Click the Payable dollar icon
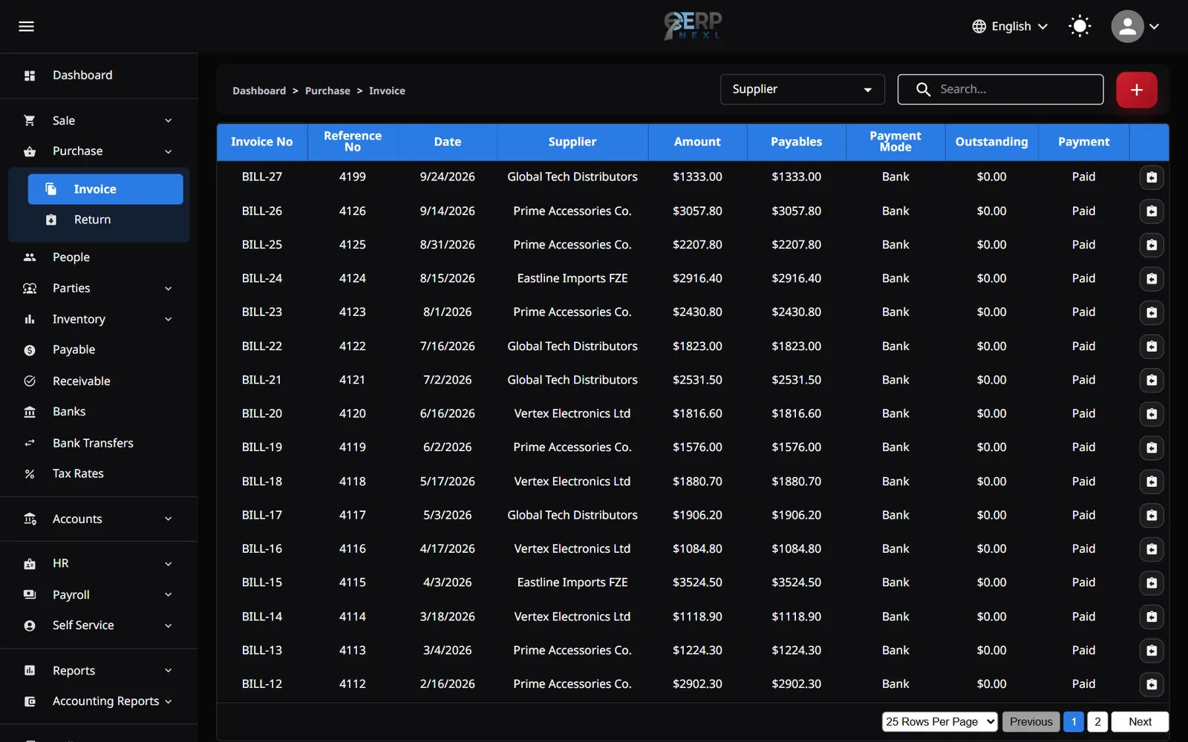The image size is (1188, 742). 30,350
